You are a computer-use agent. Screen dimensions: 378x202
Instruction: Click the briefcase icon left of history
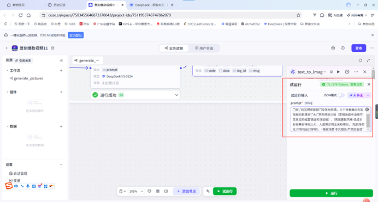pyautogui.click(x=333, y=48)
